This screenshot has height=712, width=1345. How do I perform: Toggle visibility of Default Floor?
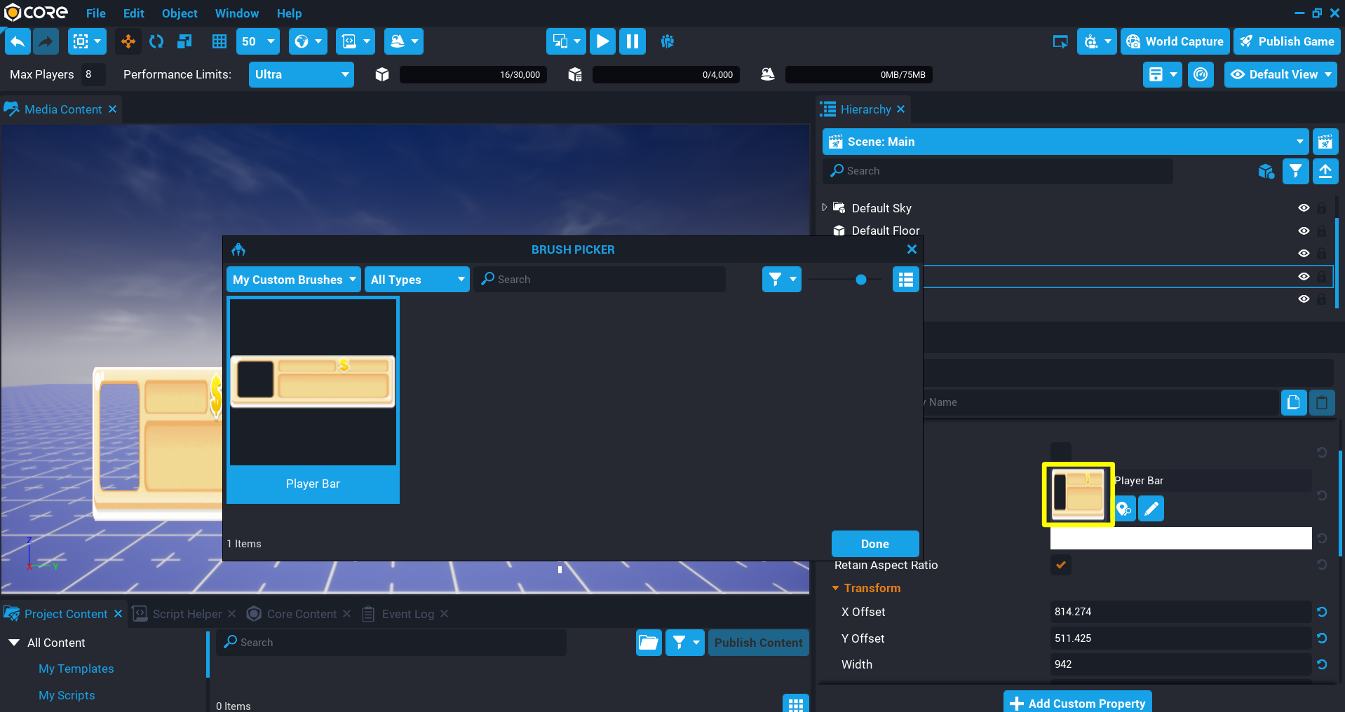point(1304,231)
